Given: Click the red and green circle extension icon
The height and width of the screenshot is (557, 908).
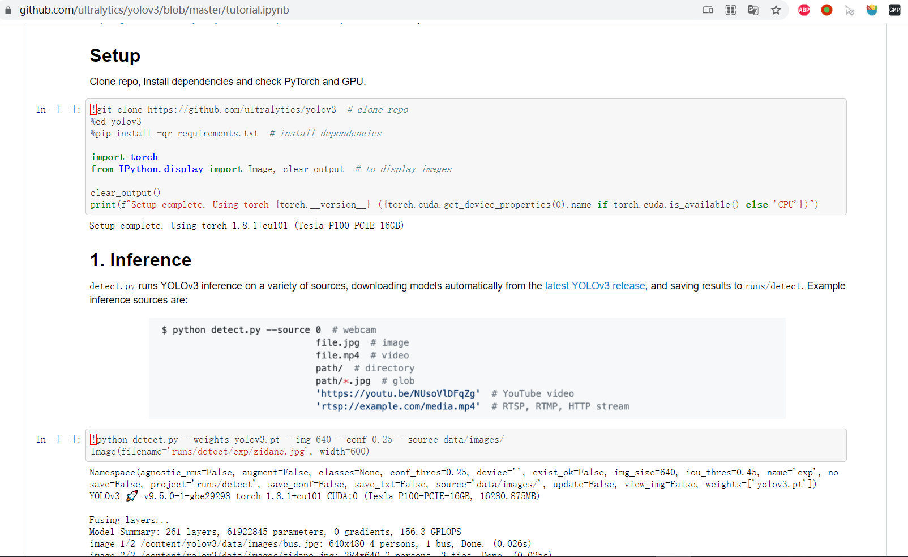Looking at the screenshot, I should tap(826, 10).
